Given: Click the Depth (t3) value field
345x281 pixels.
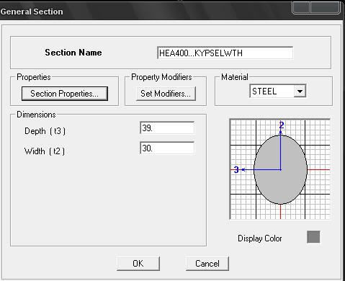Looking at the screenshot, I should (167, 128).
